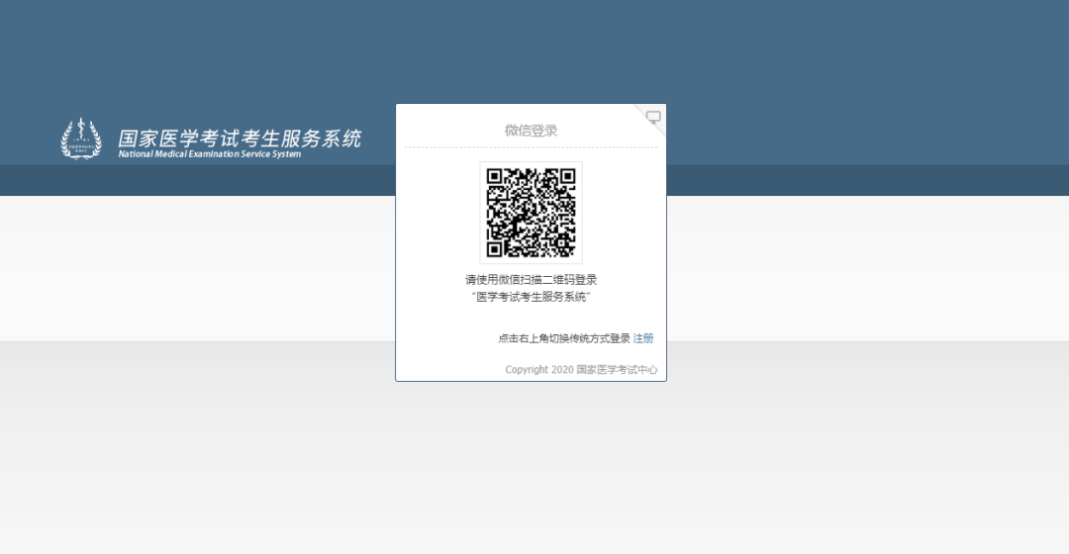Image resolution: width=1069 pixels, height=554 pixels.
Task: Click the 国家医学考试考生服务系统 site title
Action: point(240,138)
